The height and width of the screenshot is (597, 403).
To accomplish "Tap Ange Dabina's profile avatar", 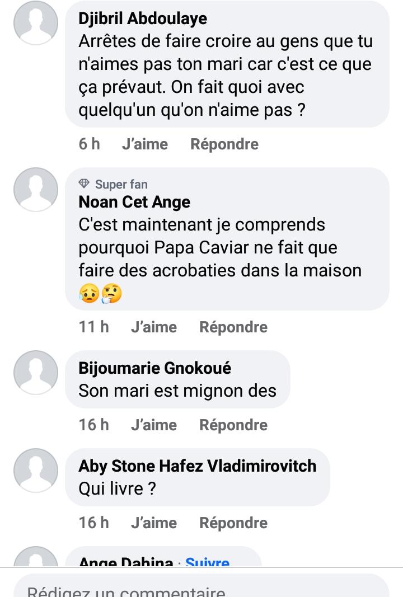I will tap(36, 558).
